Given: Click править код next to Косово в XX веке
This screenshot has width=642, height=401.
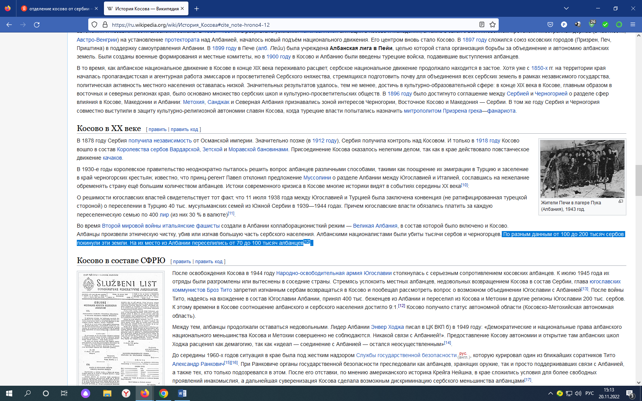Looking at the screenshot, I should tap(184, 129).
